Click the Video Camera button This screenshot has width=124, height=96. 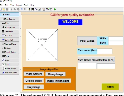click(x=34, y=74)
